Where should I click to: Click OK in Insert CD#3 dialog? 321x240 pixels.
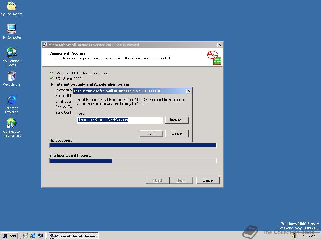(151, 133)
